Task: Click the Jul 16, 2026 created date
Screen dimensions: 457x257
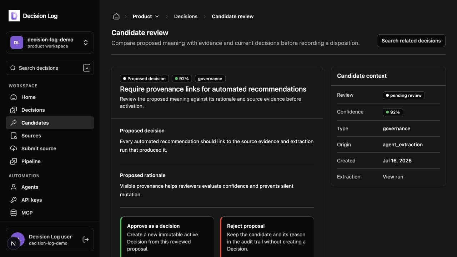Action: click(397, 161)
